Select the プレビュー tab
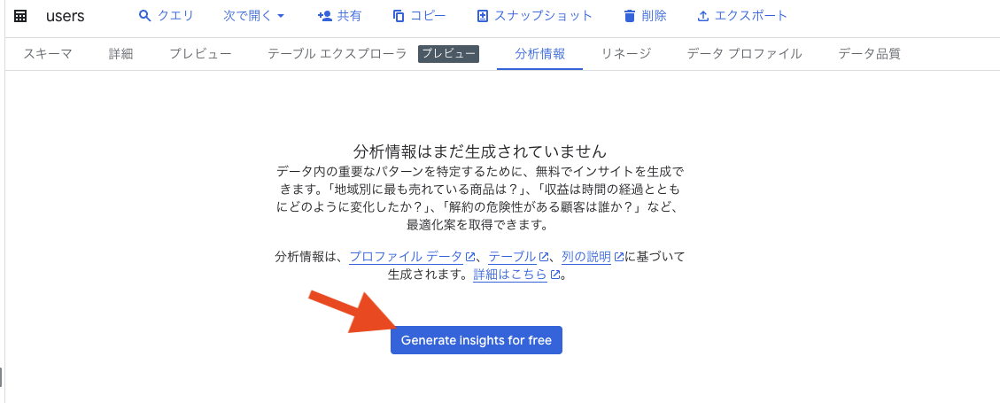Screen dimensions: 1000x403 point(200,53)
